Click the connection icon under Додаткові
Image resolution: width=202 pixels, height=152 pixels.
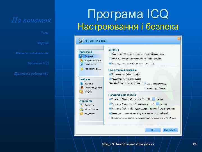[81, 105]
